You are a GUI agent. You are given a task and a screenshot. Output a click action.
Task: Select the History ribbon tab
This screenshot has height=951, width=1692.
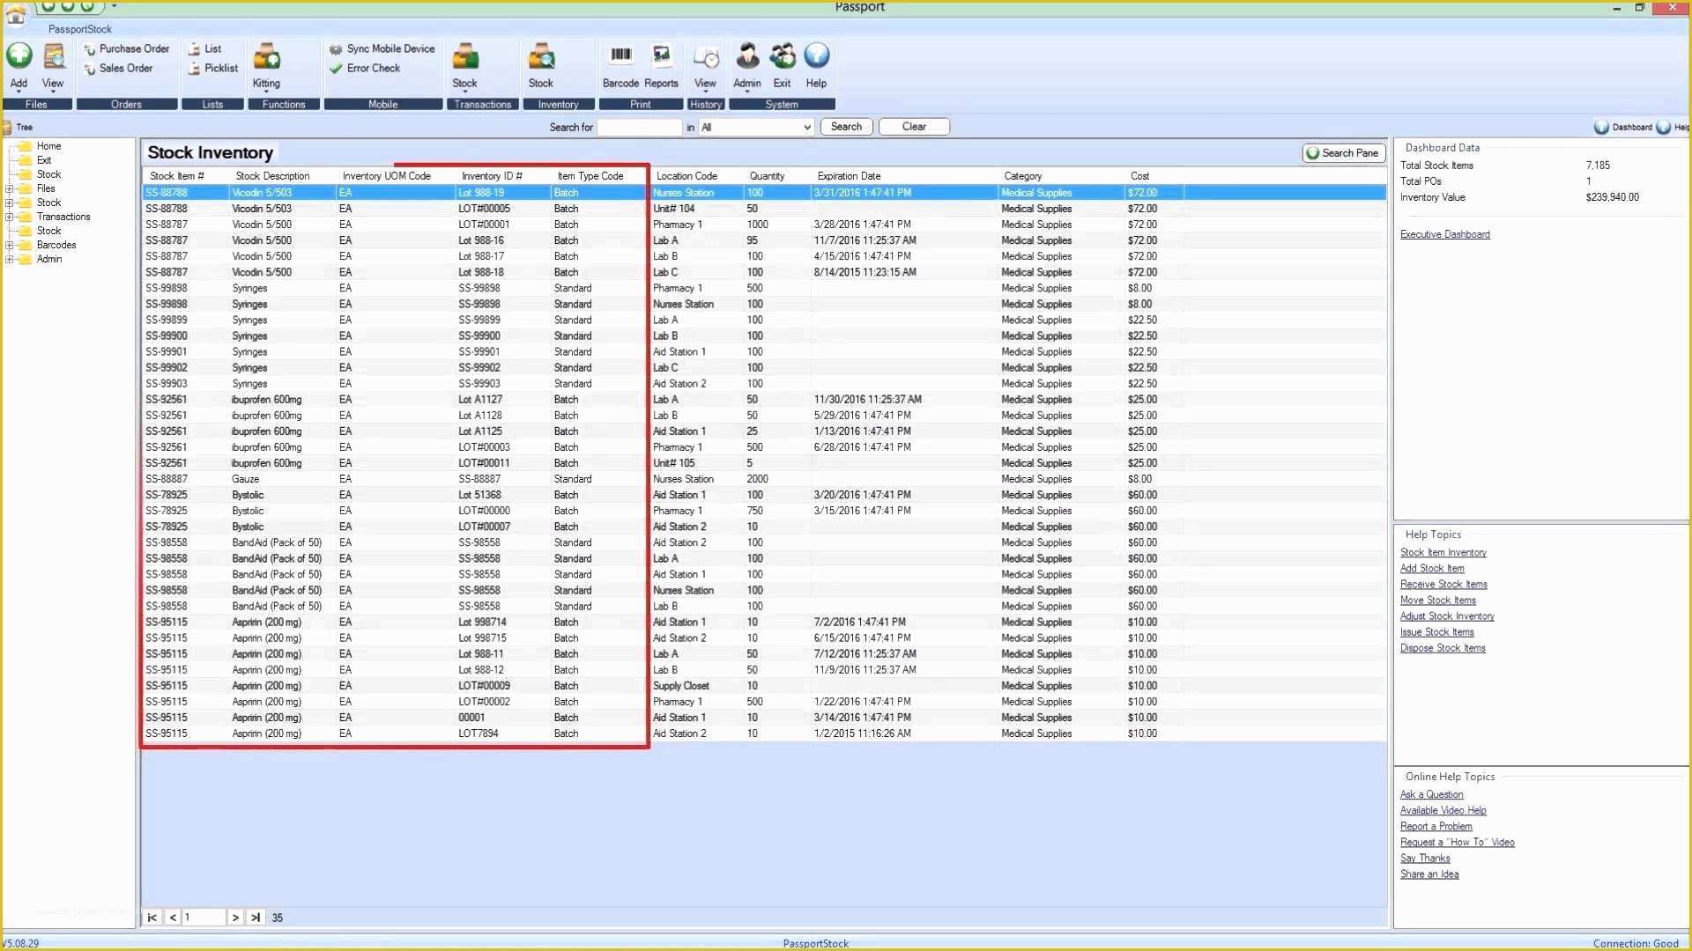[x=705, y=105]
